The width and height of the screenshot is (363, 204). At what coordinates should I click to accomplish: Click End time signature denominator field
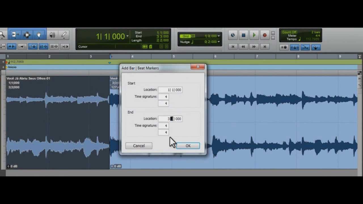tap(163, 132)
